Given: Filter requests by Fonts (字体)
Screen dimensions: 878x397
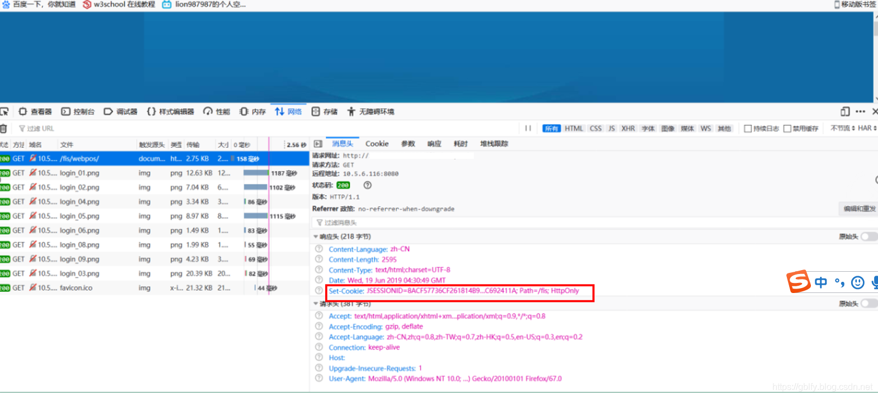Looking at the screenshot, I should (x=648, y=129).
